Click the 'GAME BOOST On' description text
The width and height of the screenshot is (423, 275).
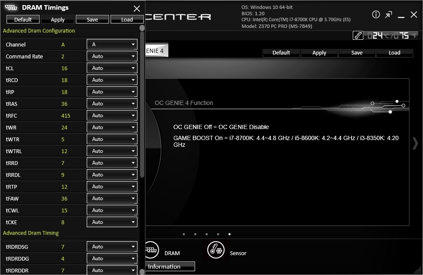click(286, 141)
